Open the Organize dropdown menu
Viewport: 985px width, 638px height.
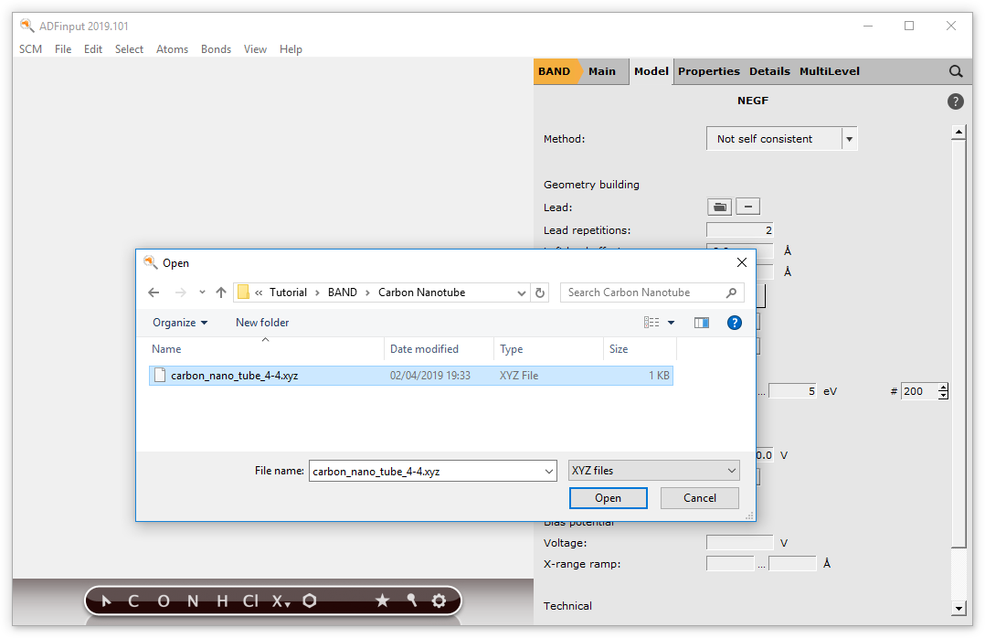click(180, 323)
